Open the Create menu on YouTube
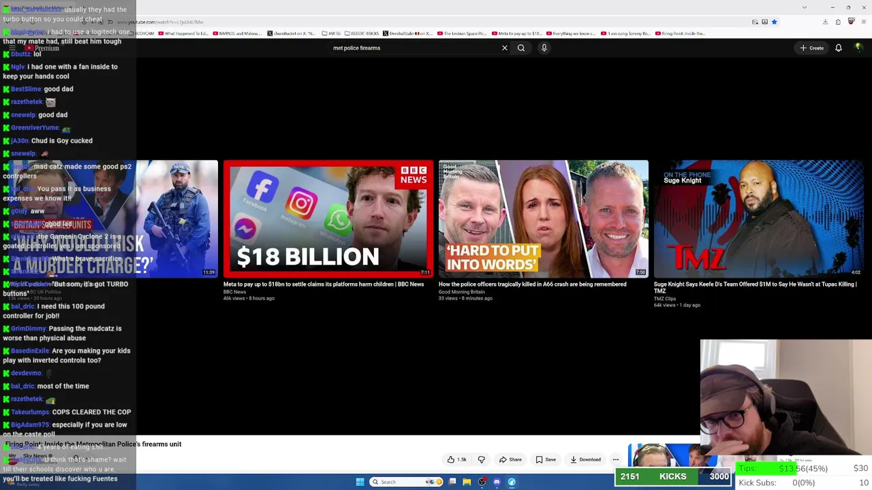The width and height of the screenshot is (872, 490). [x=812, y=48]
